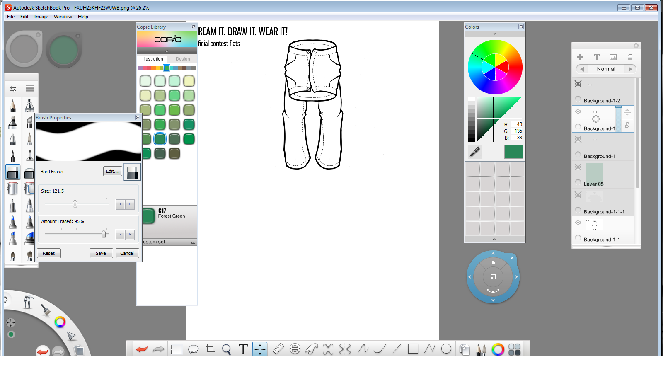This screenshot has height=373, width=663.
Task: Open the Copic Library grid icon
Action: 514,349
